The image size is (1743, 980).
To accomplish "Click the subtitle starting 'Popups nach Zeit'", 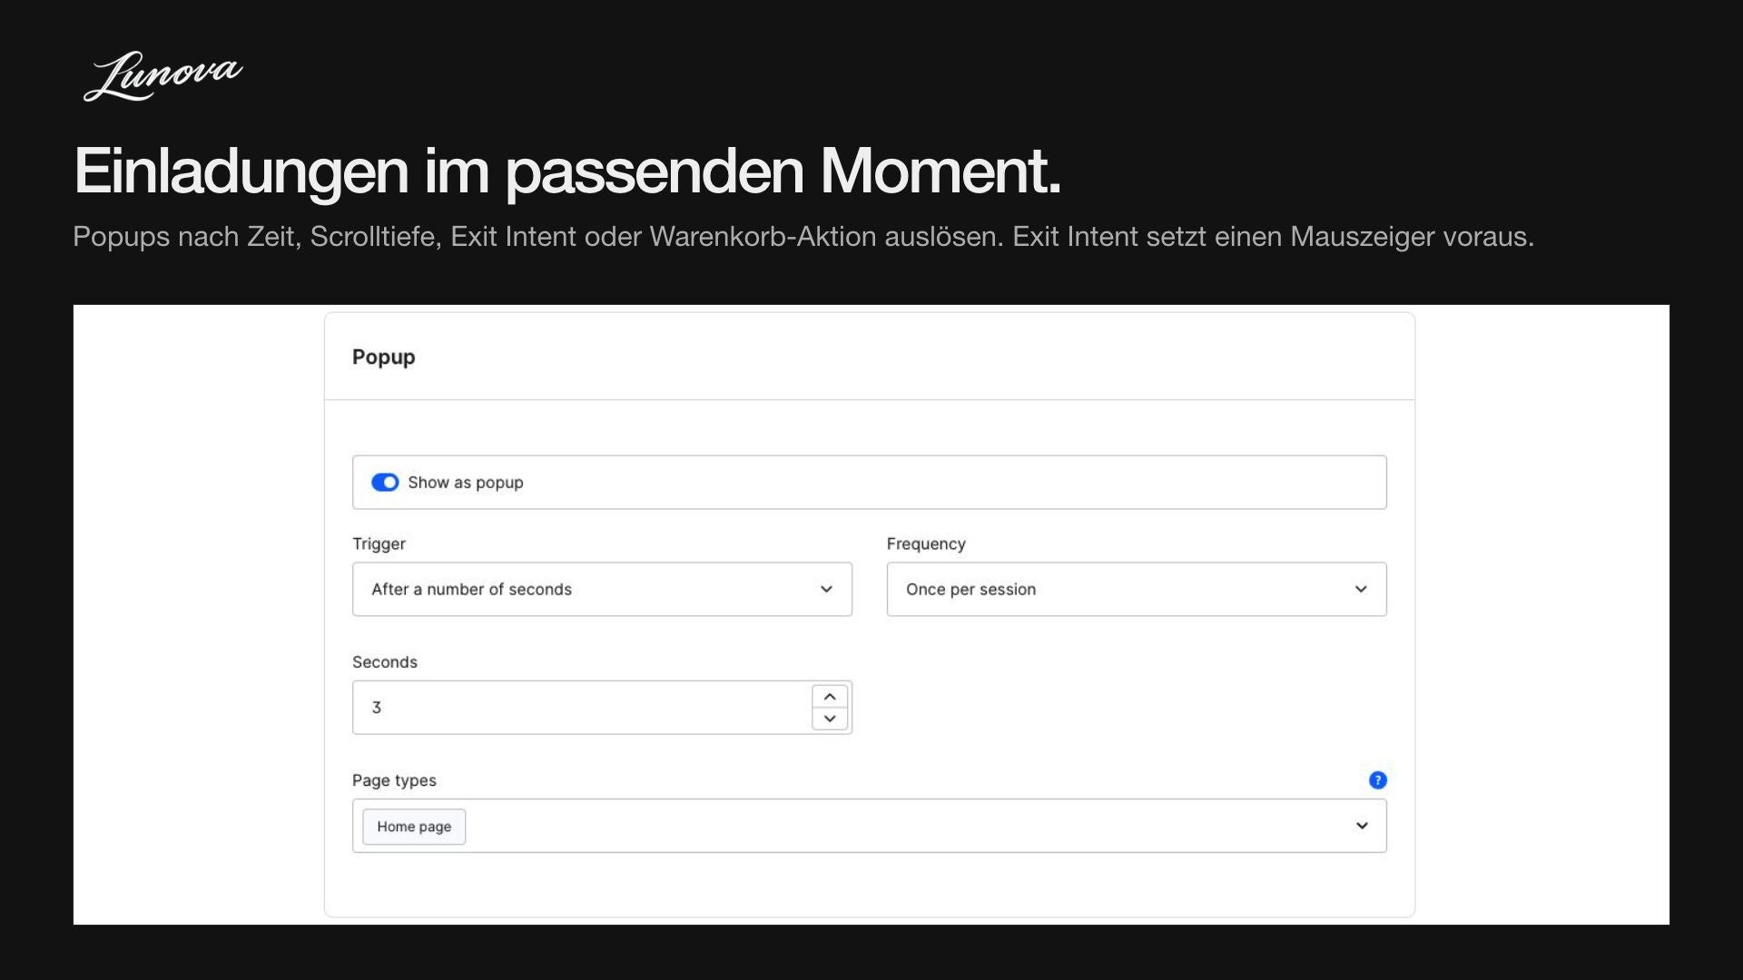I will 803,237.
